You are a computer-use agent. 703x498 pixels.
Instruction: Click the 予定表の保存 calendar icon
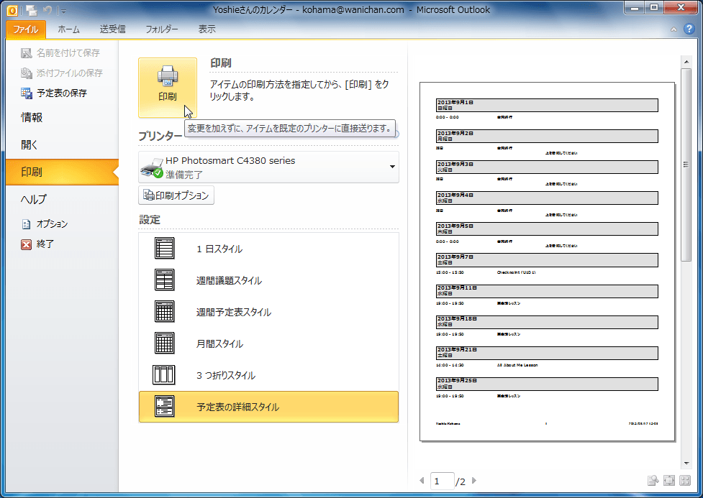[x=27, y=93]
